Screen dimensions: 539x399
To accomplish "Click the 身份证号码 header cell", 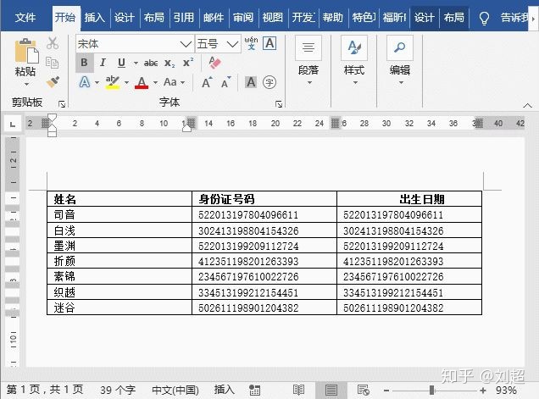I will pyautogui.click(x=264, y=199).
